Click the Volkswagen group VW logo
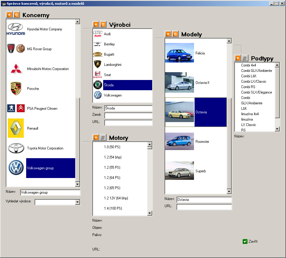This screenshot has width=286, height=258. click(16, 167)
